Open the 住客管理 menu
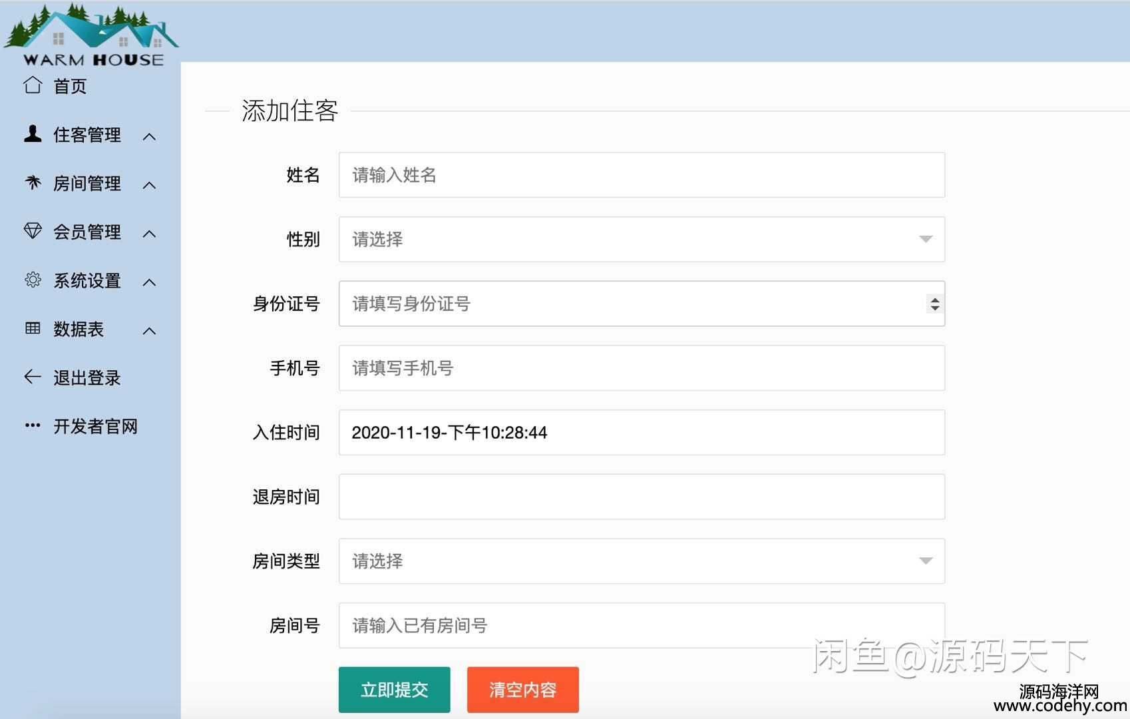Screen dimensions: 1130x719 point(87,134)
